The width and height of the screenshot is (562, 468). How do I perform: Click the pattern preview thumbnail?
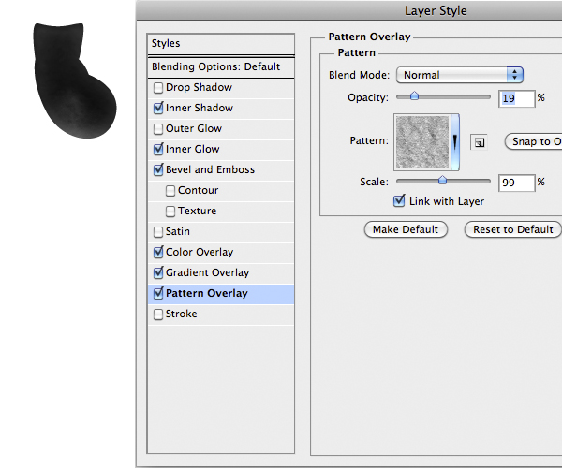[x=423, y=141]
